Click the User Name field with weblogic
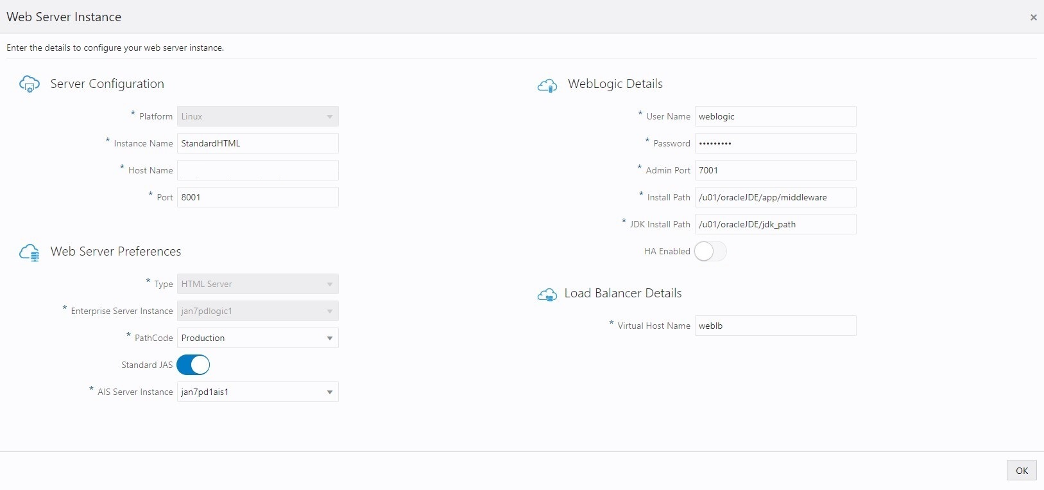 [x=775, y=116]
